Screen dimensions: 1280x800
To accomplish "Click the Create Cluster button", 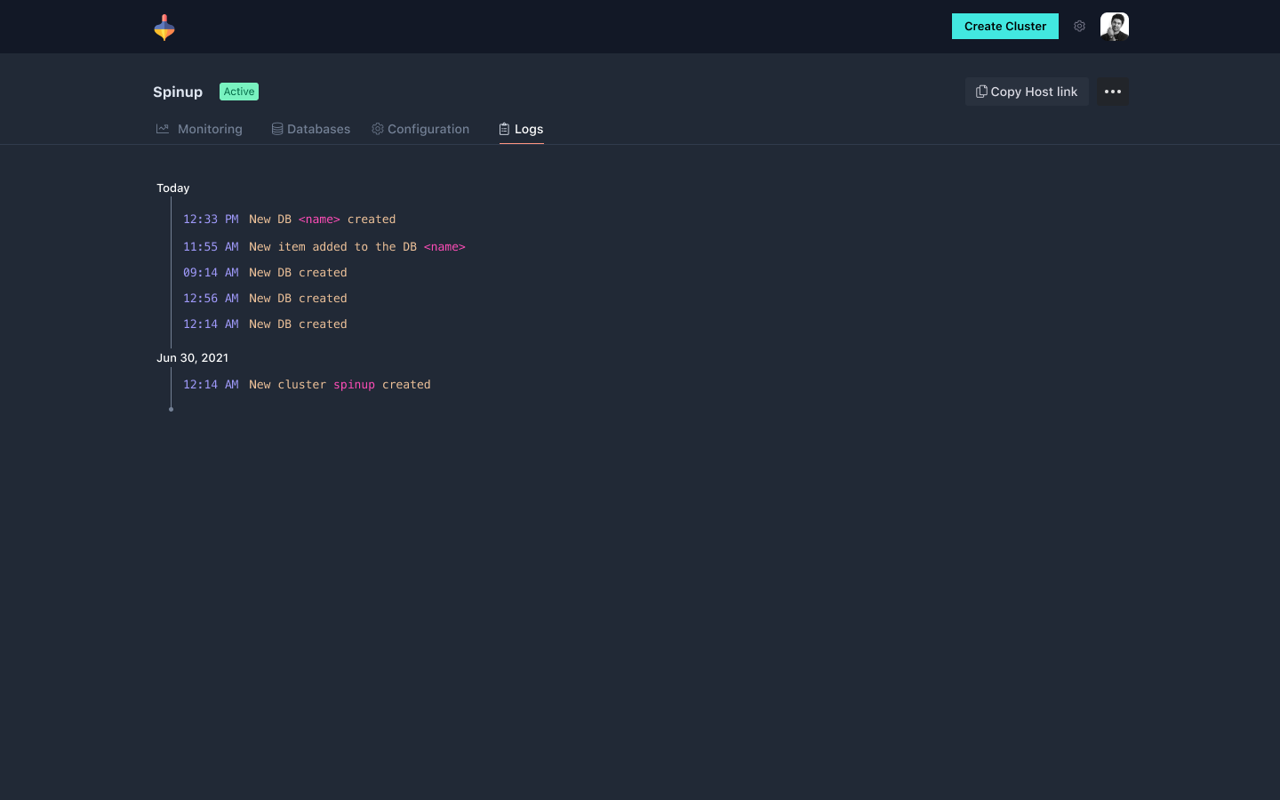I will click(x=1004, y=27).
